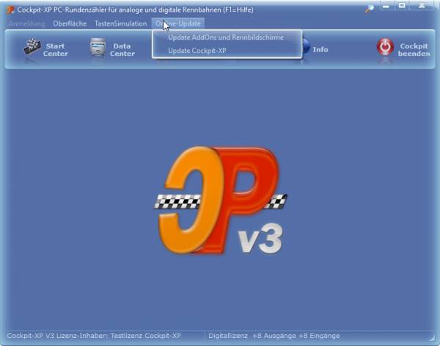Open the Data Center drive icon
The height and width of the screenshot is (346, 440).
98,47
